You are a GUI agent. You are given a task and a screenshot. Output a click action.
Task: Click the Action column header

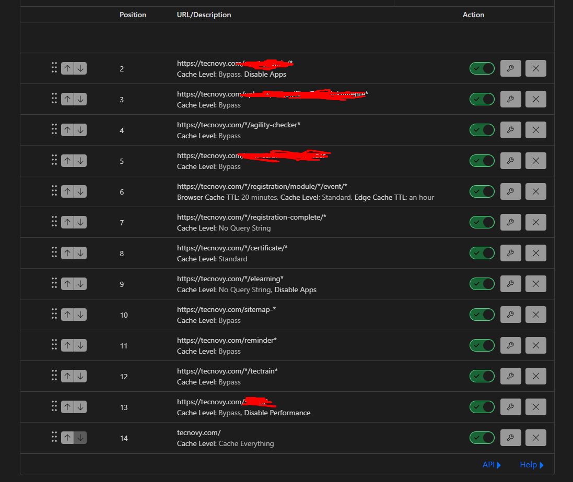pyautogui.click(x=473, y=15)
